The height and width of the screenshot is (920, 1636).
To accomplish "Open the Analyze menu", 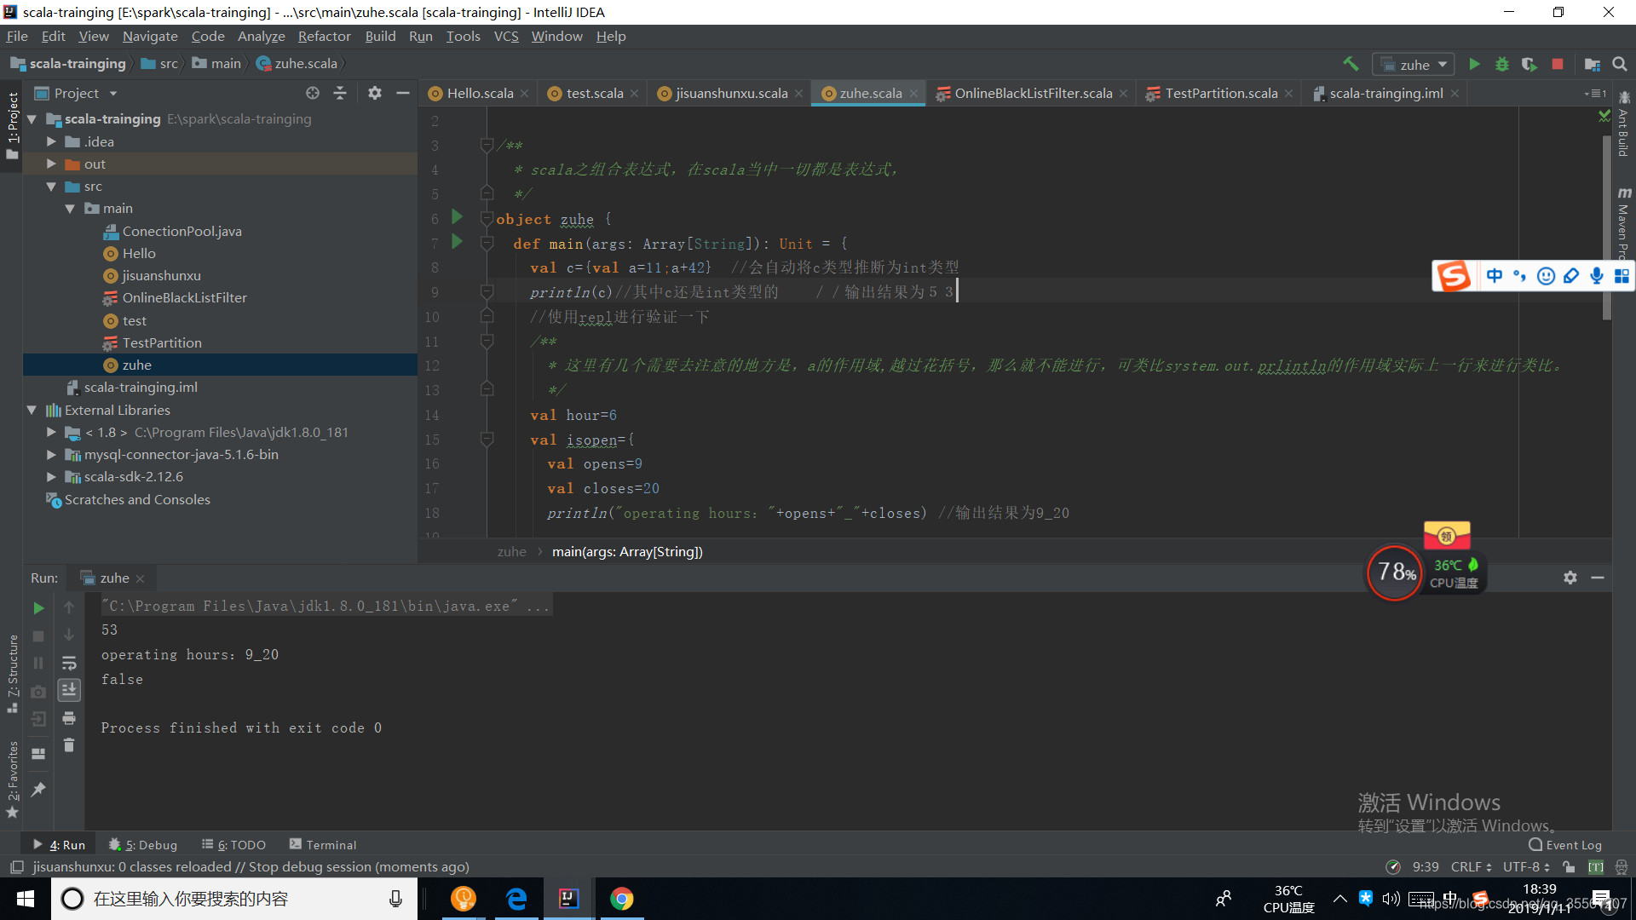I will [261, 36].
